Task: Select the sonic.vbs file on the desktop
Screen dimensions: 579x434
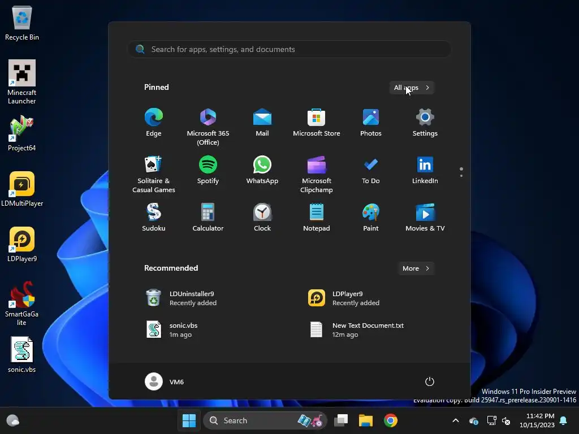Action: click(x=22, y=355)
